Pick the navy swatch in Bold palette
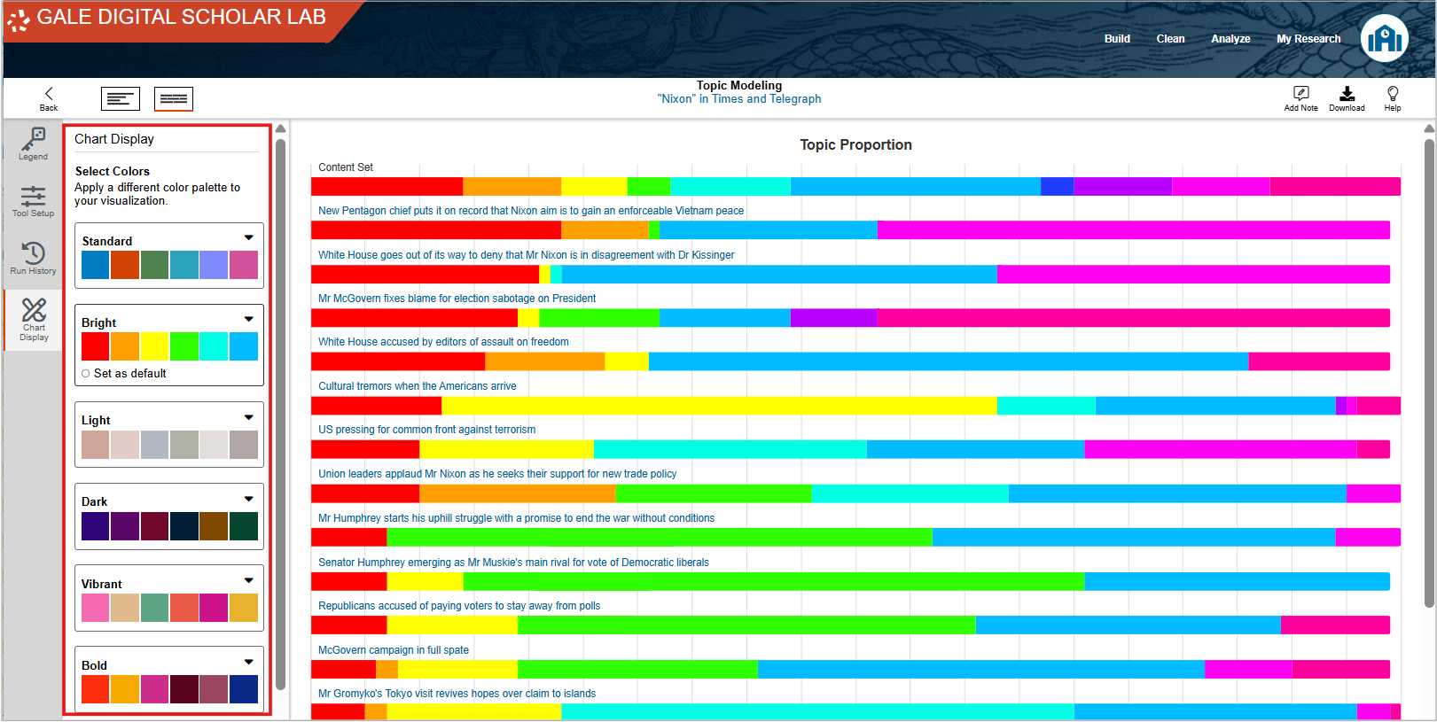 pyautogui.click(x=244, y=689)
